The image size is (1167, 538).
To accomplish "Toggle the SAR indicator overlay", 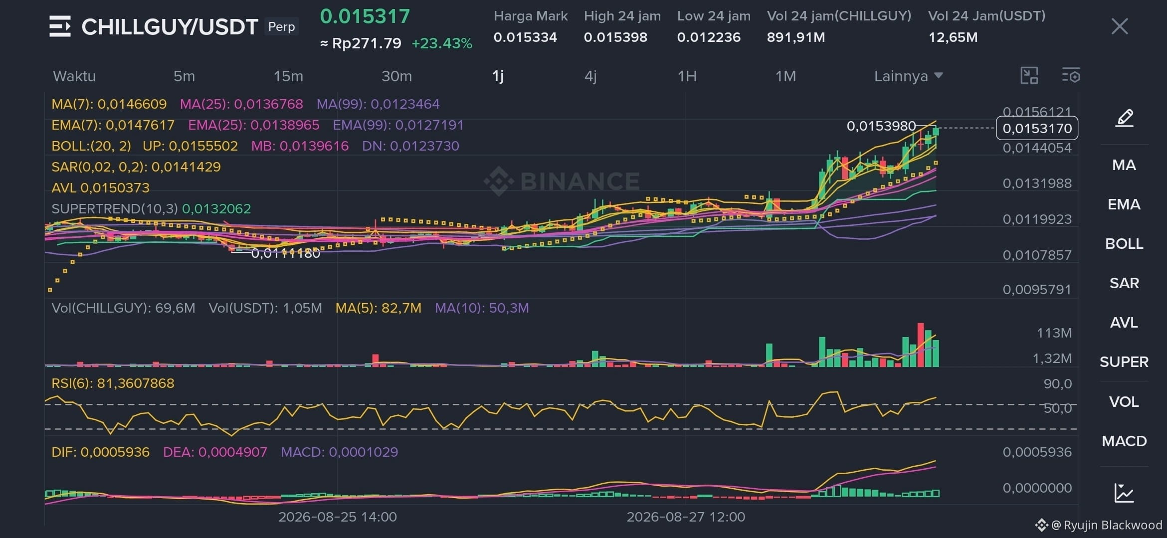I will click(x=1124, y=283).
